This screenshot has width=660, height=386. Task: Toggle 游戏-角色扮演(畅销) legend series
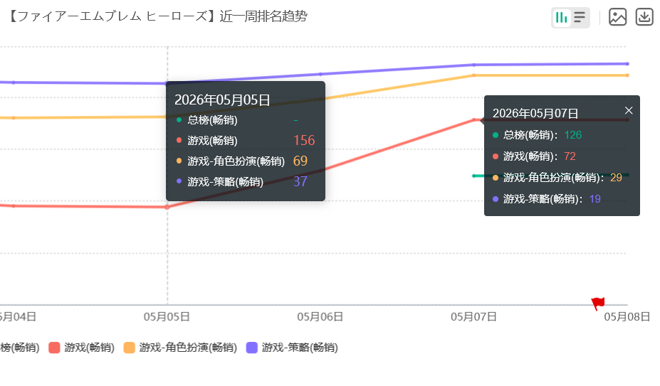click(180, 348)
